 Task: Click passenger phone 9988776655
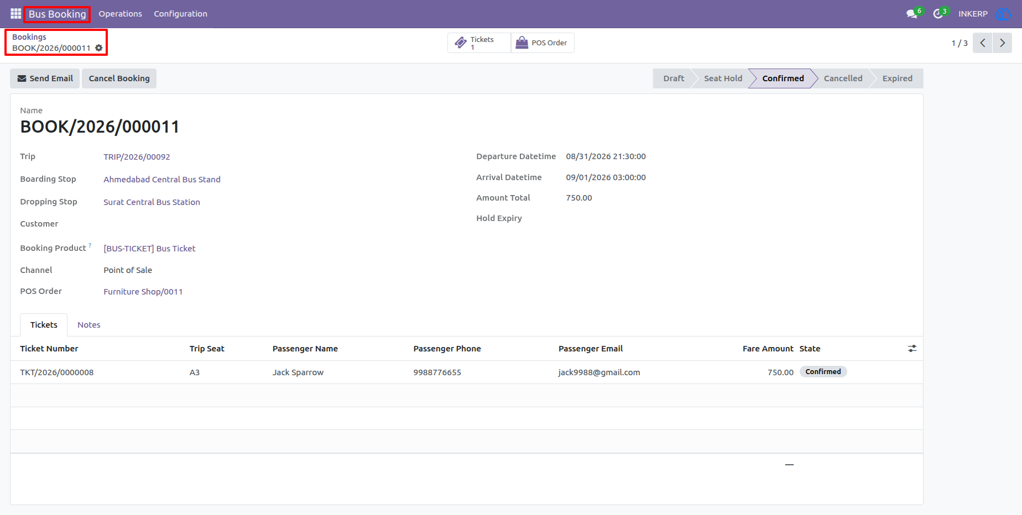437,372
